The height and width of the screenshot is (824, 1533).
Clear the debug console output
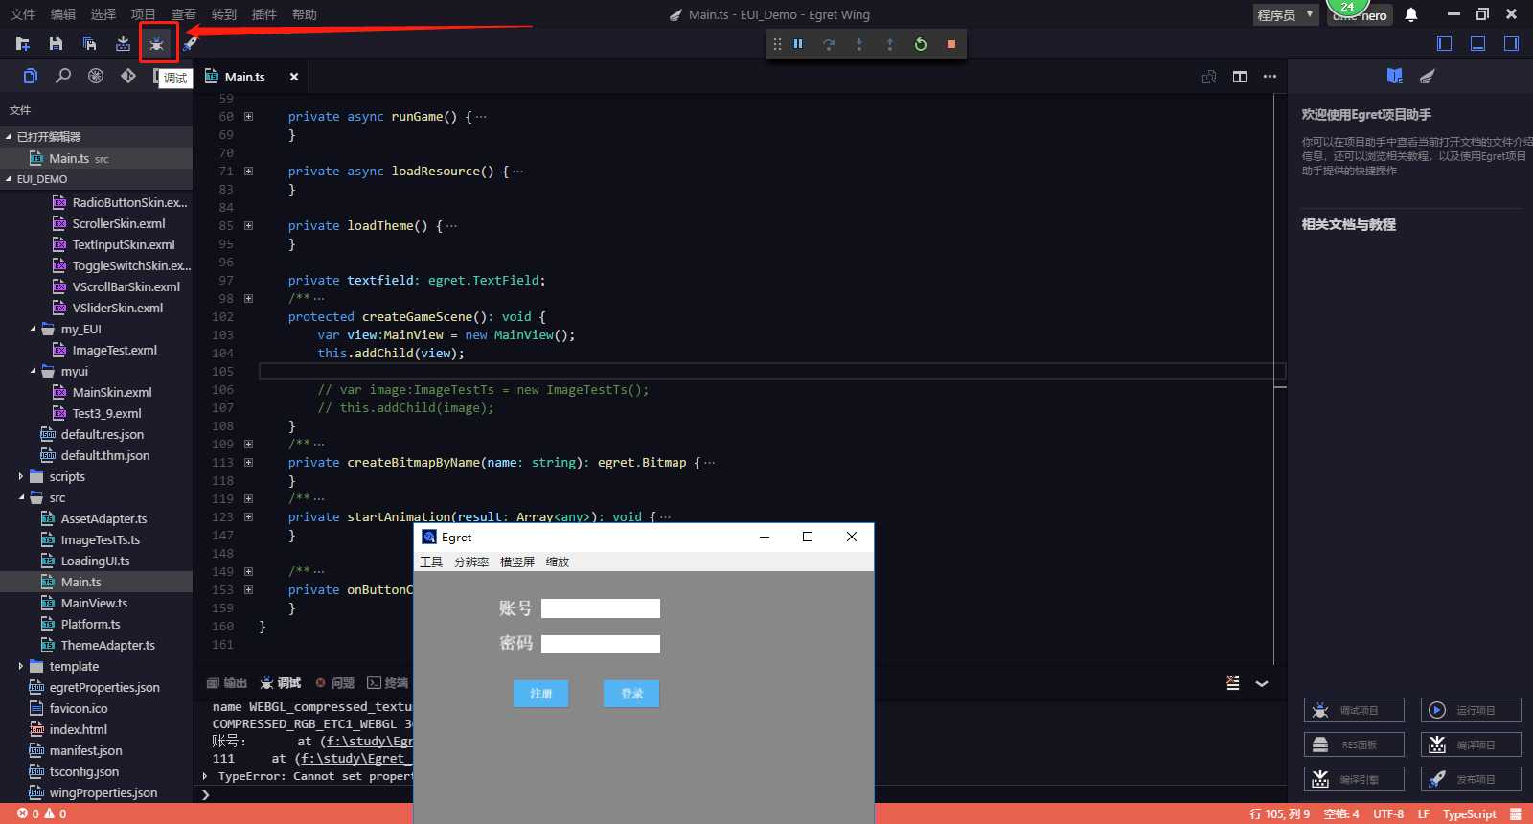1233,683
